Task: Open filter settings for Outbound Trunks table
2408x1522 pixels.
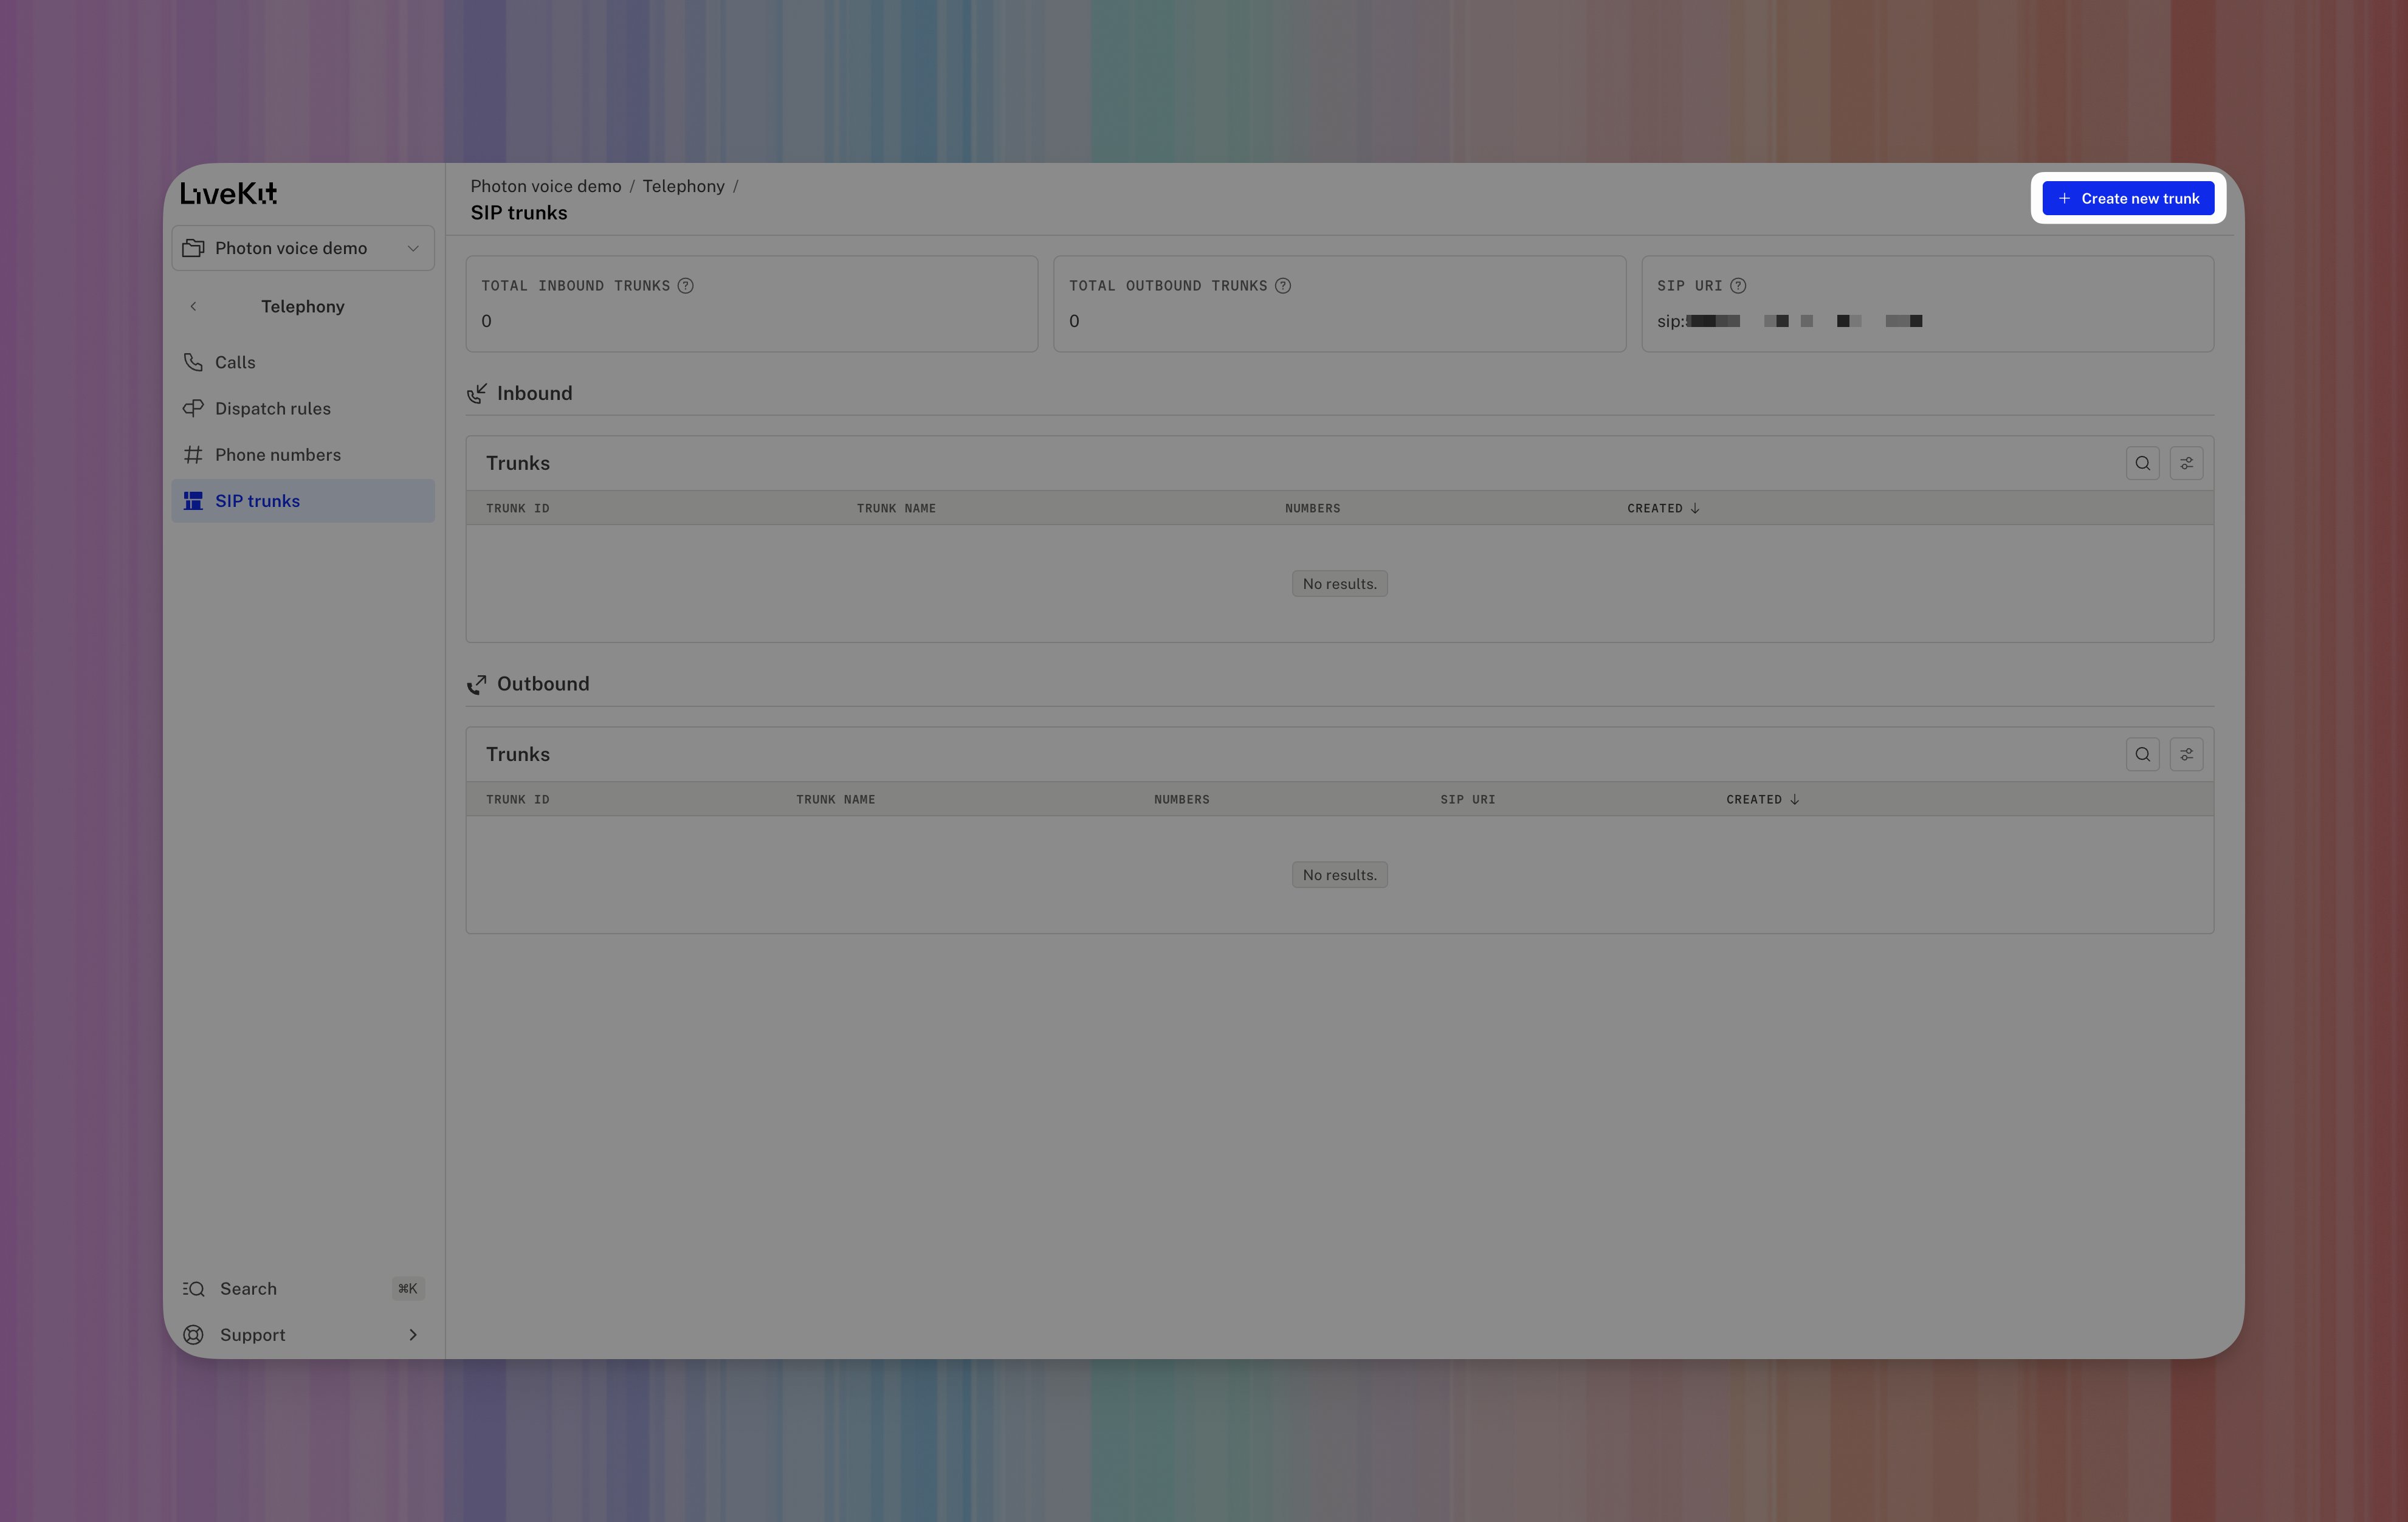Action: (x=2186, y=754)
